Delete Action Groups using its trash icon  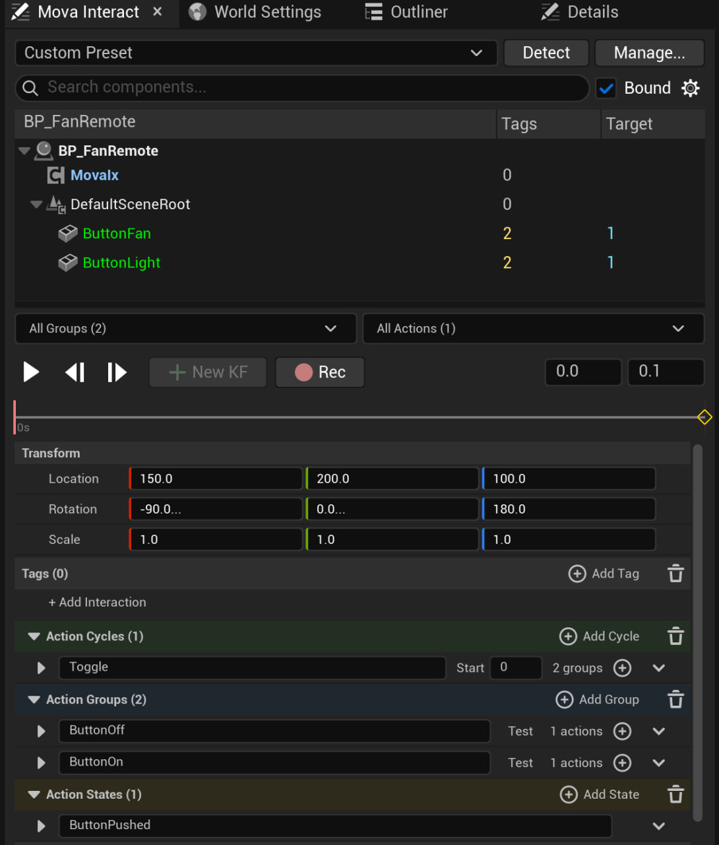[x=675, y=699]
